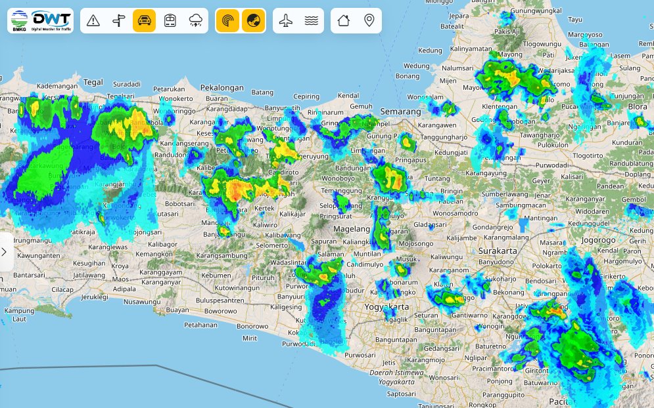The image size is (654, 408).
Task: Click the Muntilan label
Action: [367, 254]
